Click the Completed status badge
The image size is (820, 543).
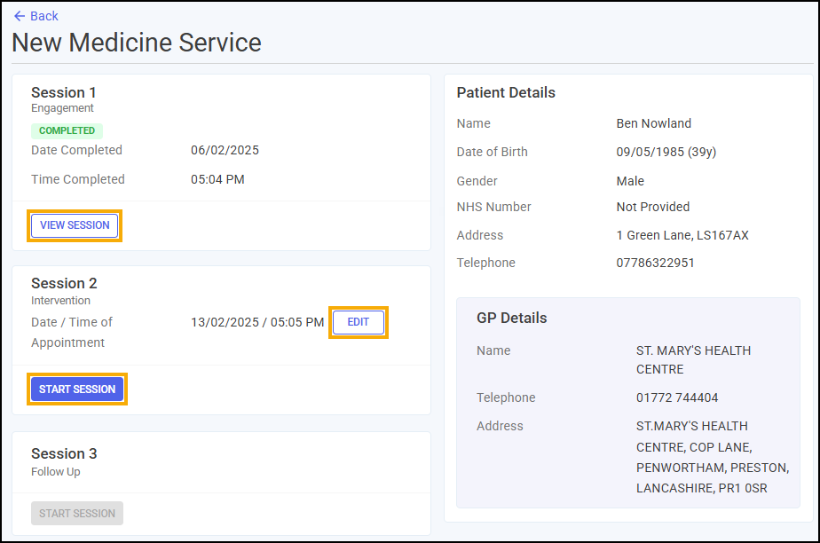(x=67, y=130)
